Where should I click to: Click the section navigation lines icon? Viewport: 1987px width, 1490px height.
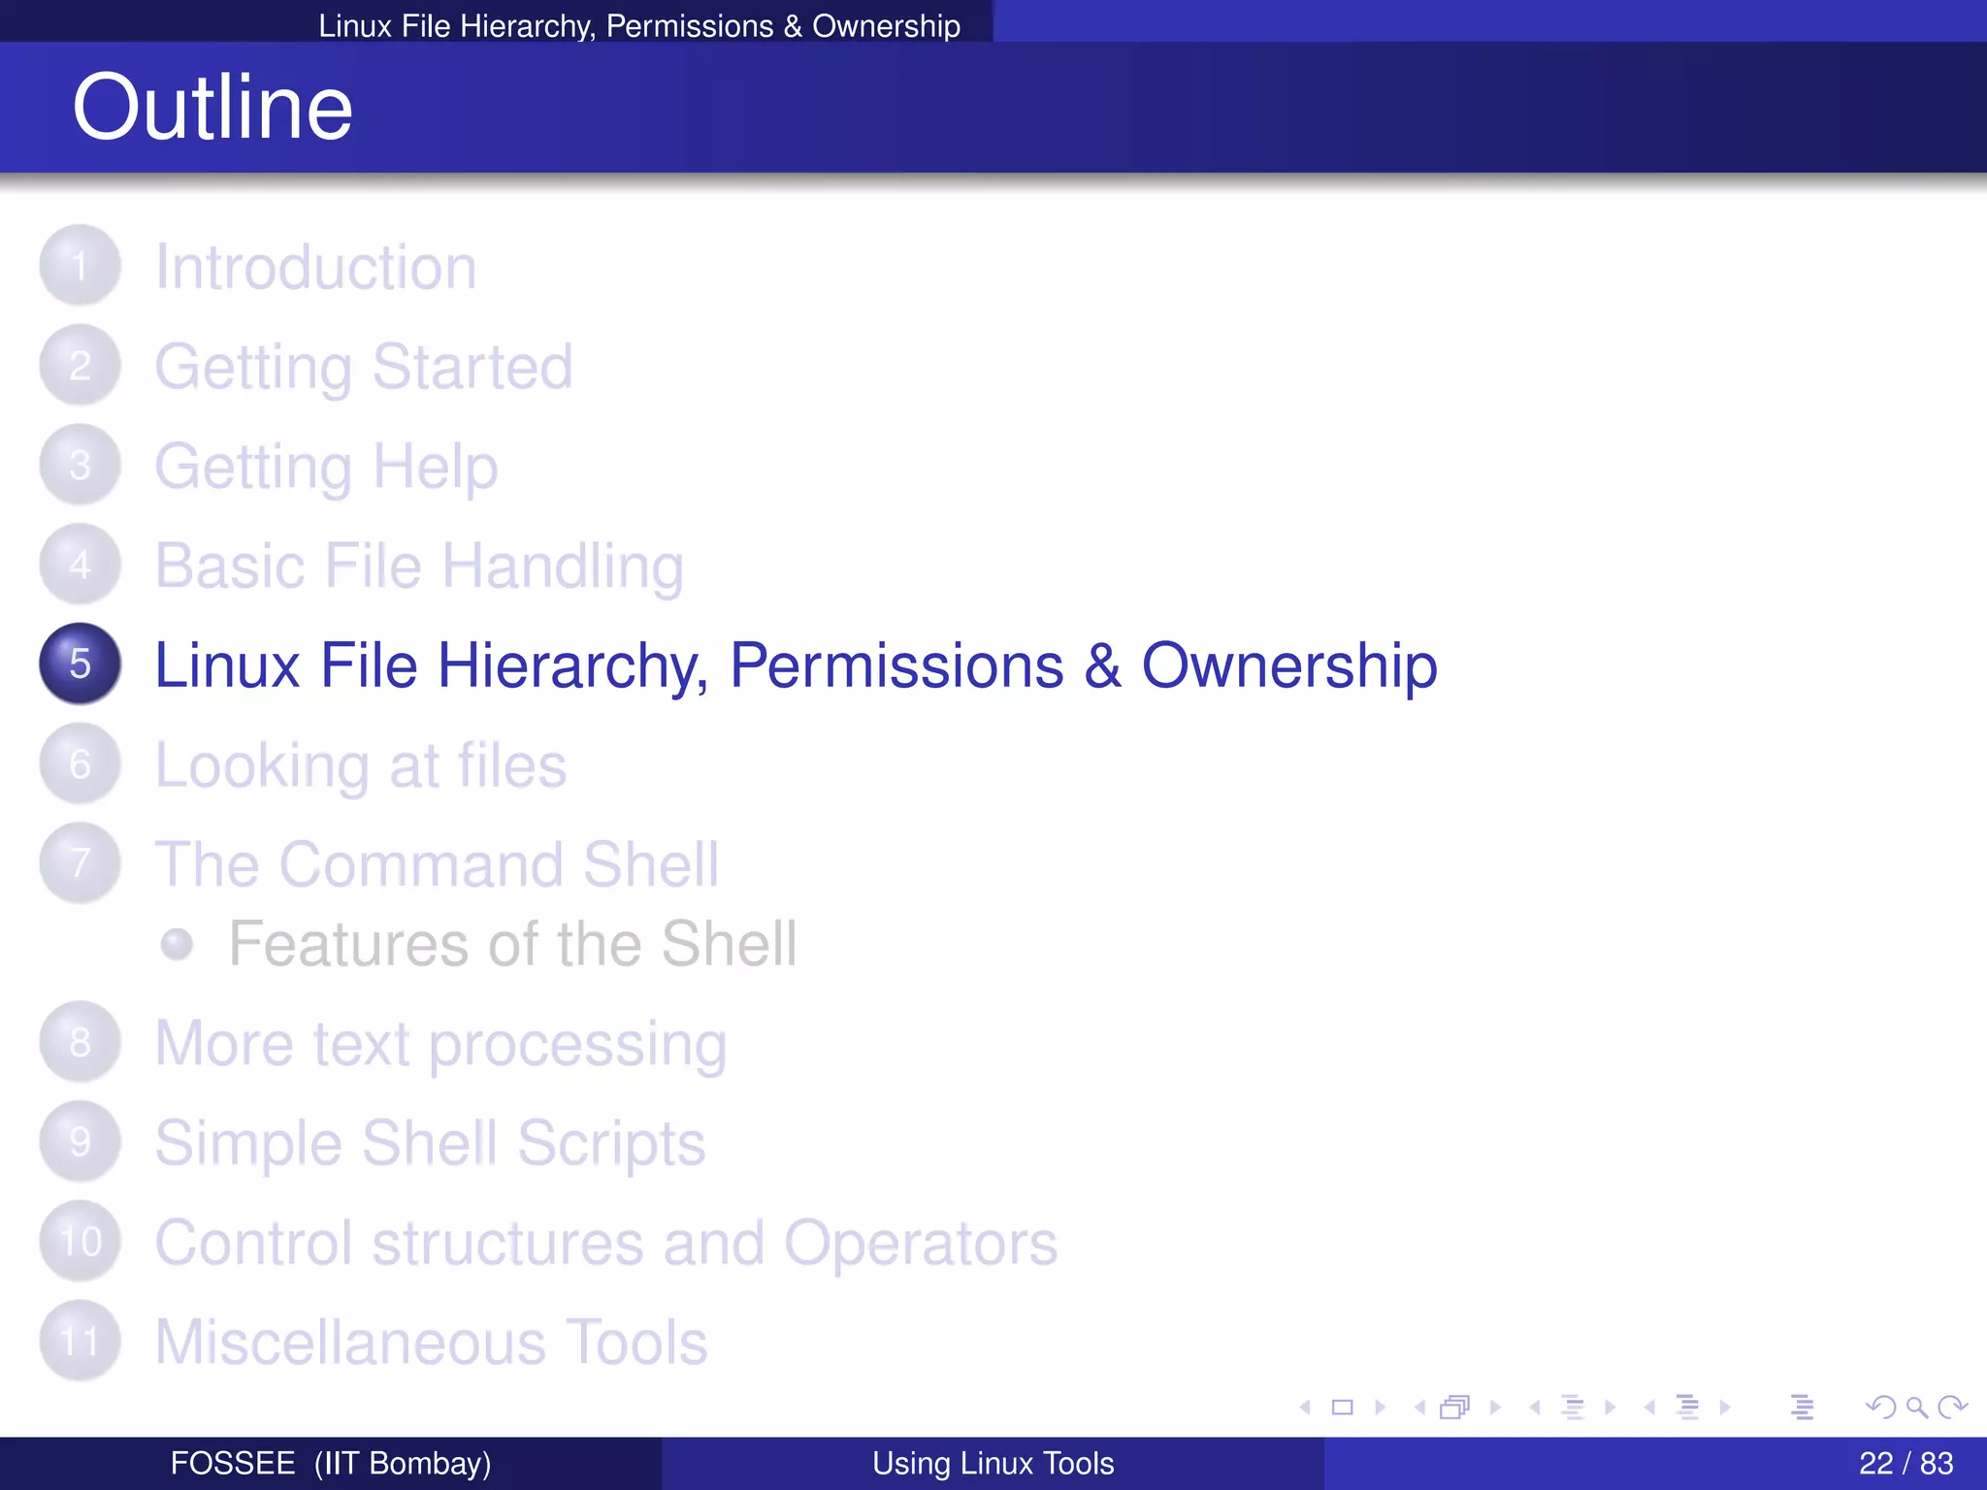[1688, 1407]
